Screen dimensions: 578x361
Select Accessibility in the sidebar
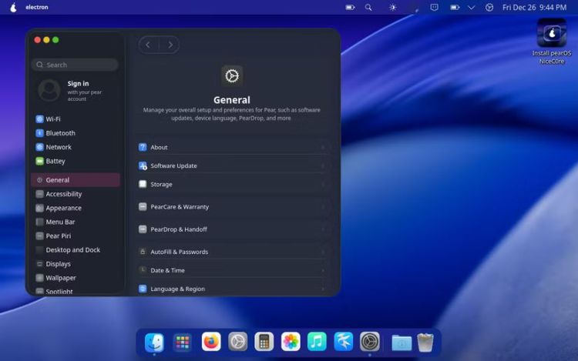click(63, 194)
